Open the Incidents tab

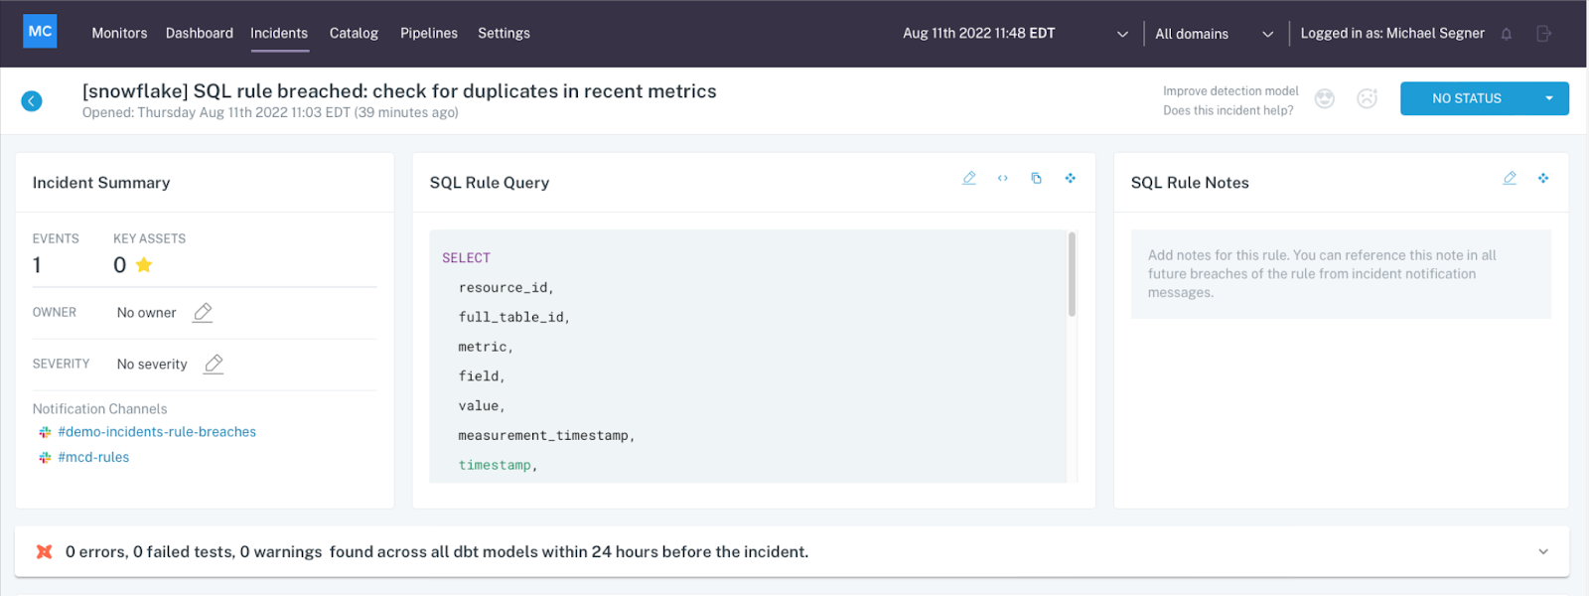(x=279, y=33)
